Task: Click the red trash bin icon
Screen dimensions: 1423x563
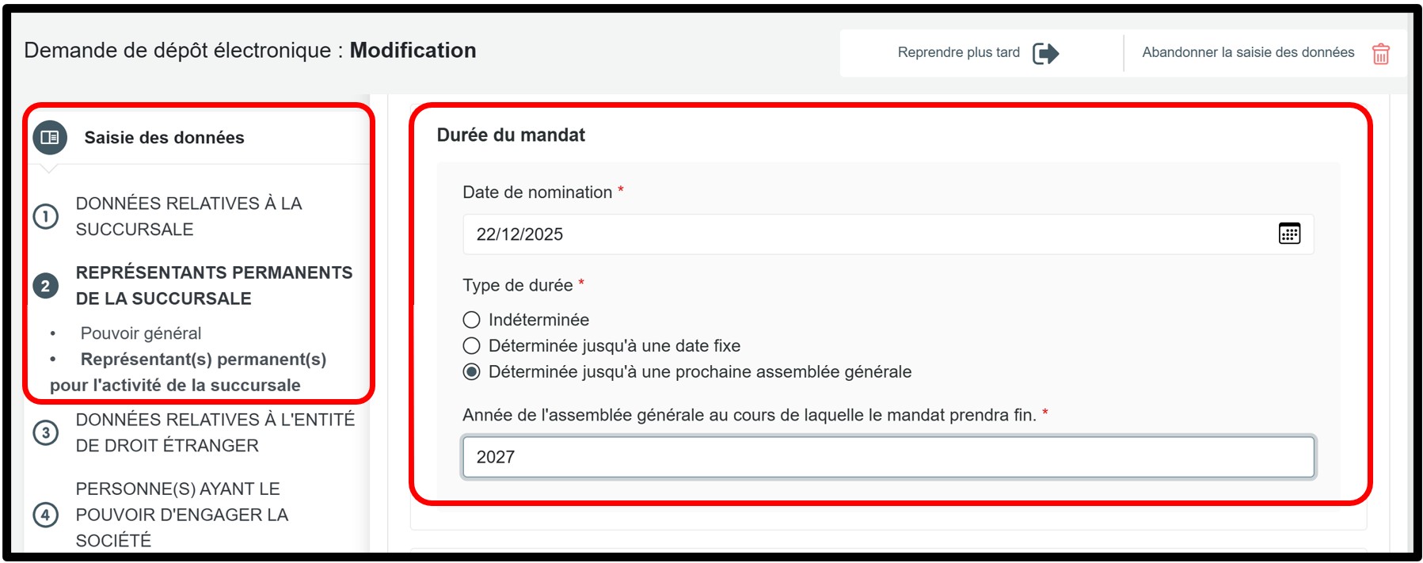Action: click(x=1380, y=54)
